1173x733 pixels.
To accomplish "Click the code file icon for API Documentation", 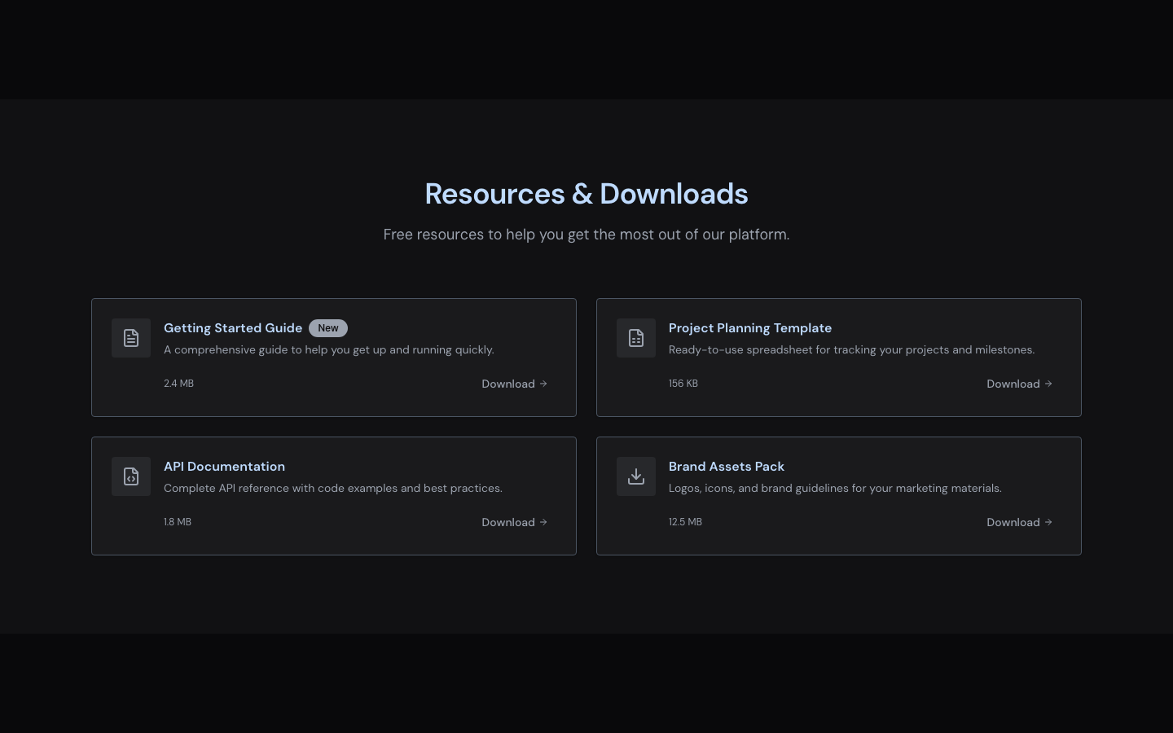I will pyautogui.click(x=131, y=476).
